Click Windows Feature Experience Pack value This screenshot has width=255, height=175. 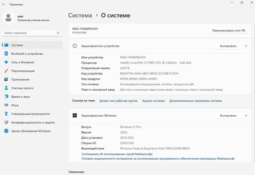[x=155, y=148]
